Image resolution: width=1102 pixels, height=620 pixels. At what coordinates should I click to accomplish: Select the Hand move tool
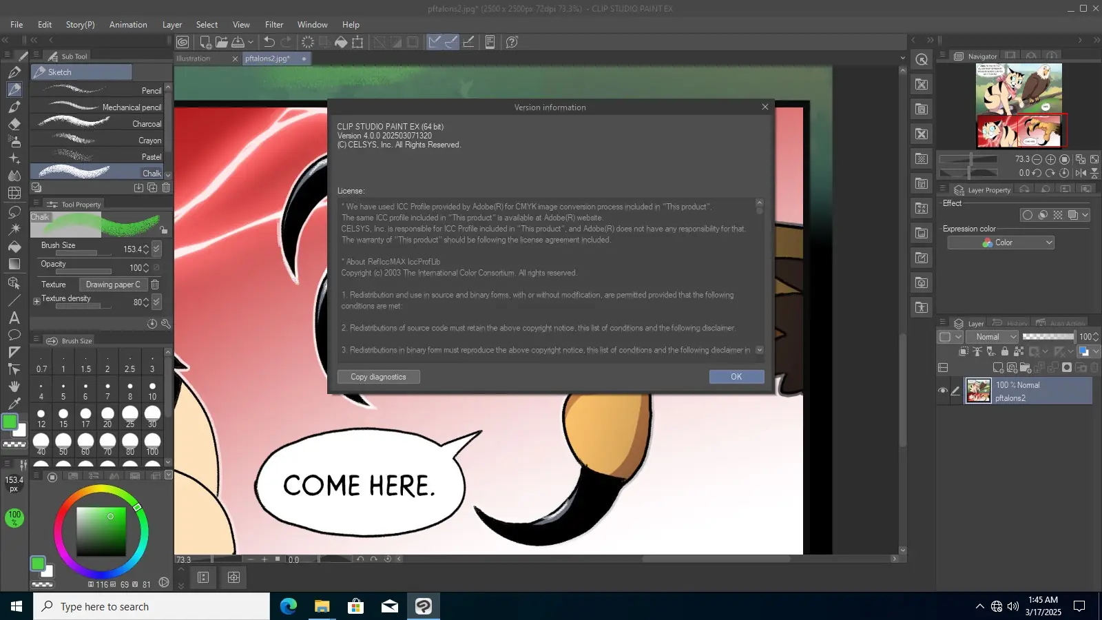[14, 386]
